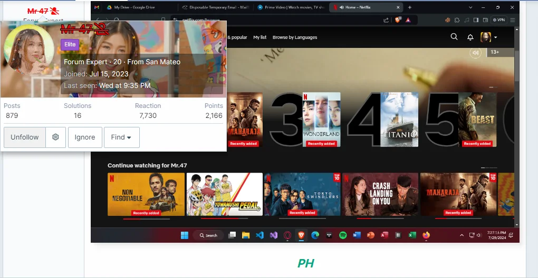
Task: Open the Wonderland poster in top 10
Action: point(322,120)
